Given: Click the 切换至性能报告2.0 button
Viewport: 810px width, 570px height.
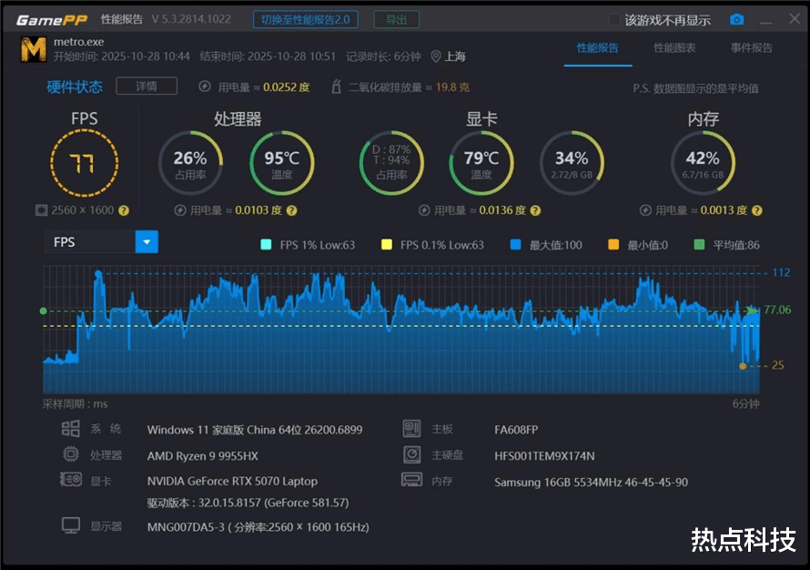Looking at the screenshot, I should click(x=305, y=20).
